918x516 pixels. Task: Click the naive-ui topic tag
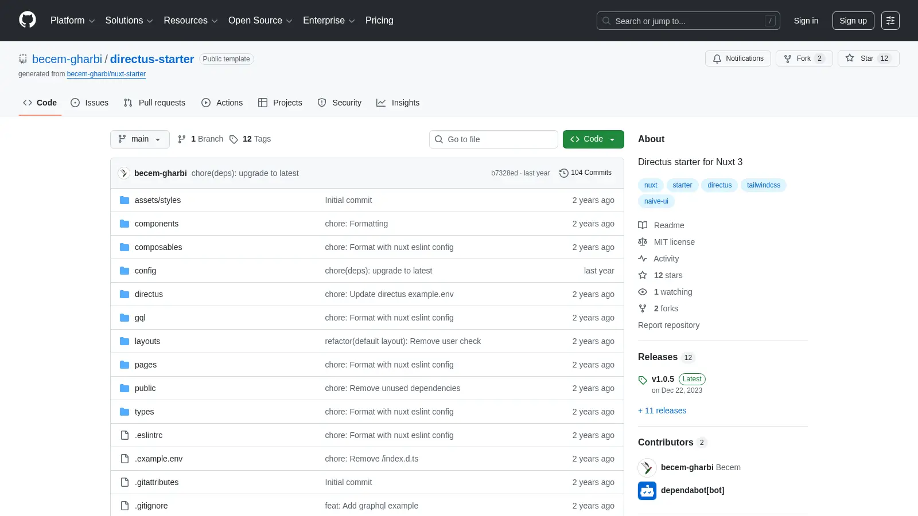pyautogui.click(x=656, y=201)
